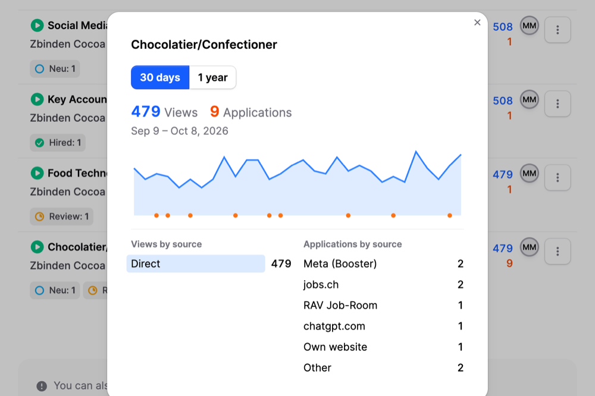Click the jobs.ch source entry
This screenshot has height=396, width=595.
pos(383,284)
